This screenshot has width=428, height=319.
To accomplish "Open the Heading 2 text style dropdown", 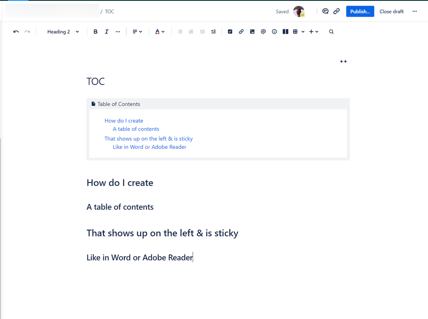I will pos(63,32).
